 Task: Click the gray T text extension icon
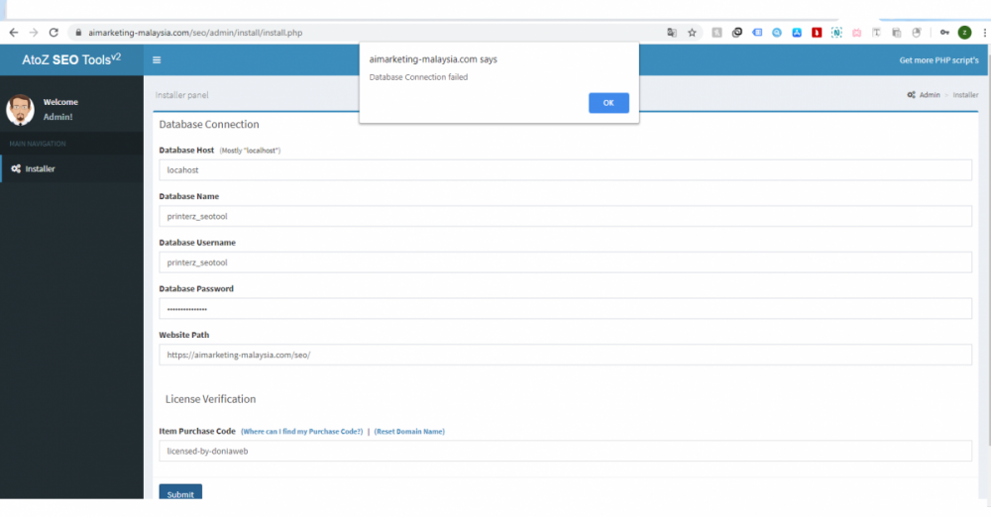pos(876,33)
